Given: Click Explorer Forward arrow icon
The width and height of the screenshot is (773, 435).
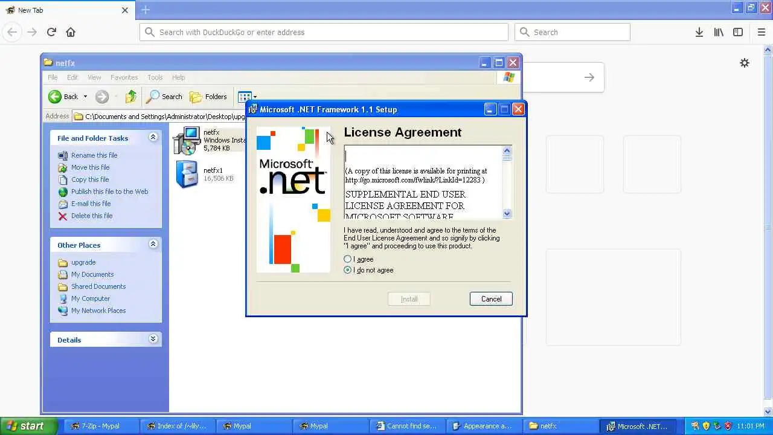Looking at the screenshot, I should 101,97.
